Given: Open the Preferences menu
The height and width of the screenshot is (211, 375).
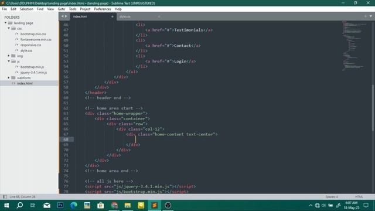Looking at the screenshot, I should point(103,9).
